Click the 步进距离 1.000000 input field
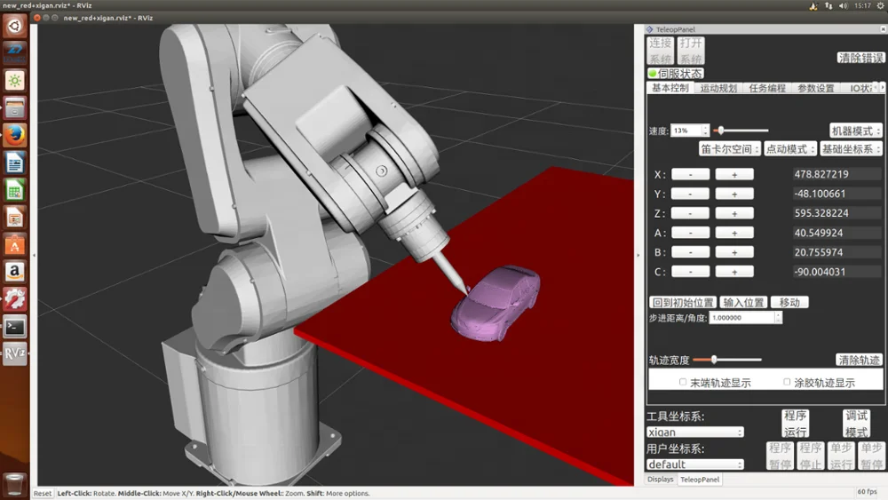Viewport: 888px width, 500px height. (741, 318)
